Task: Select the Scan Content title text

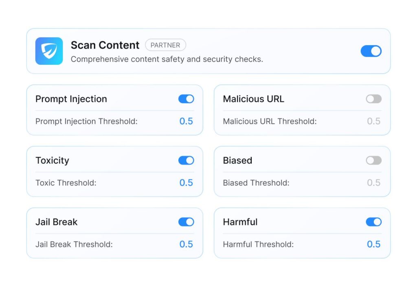Action: [105, 45]
